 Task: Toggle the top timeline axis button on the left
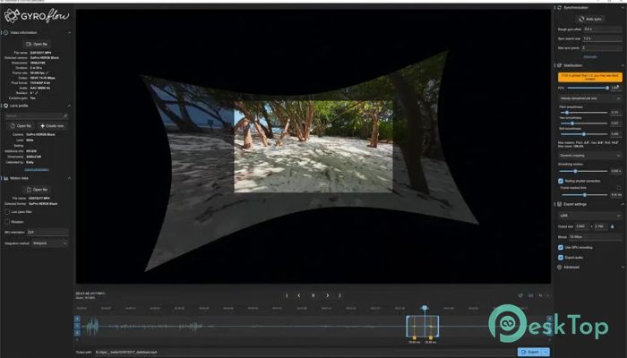pyautogui.click(x=77, y=319)
